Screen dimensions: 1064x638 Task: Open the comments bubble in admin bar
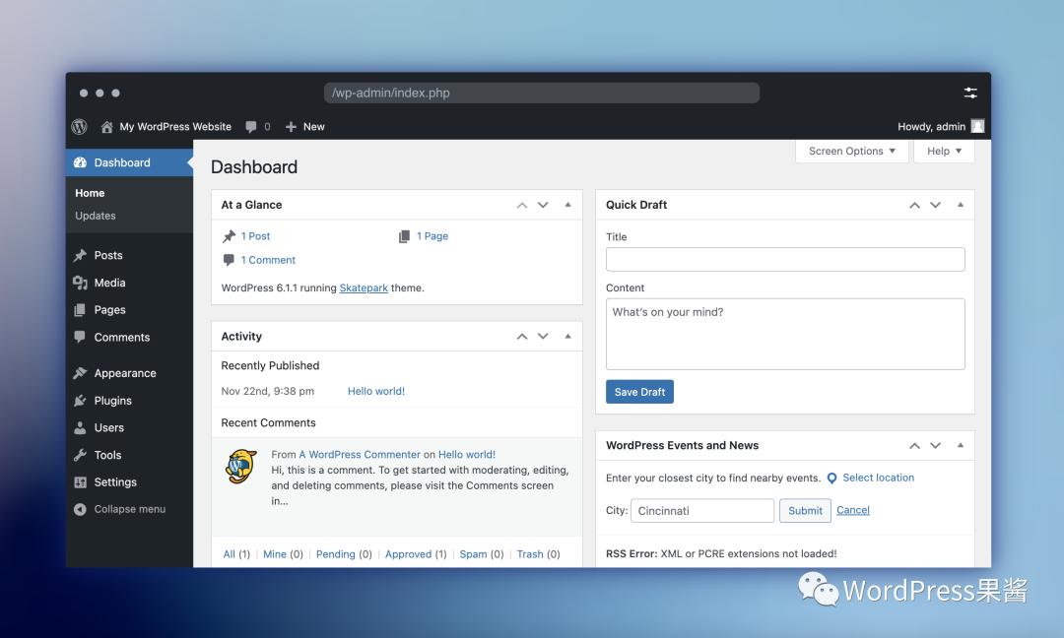tap(251, 127)
